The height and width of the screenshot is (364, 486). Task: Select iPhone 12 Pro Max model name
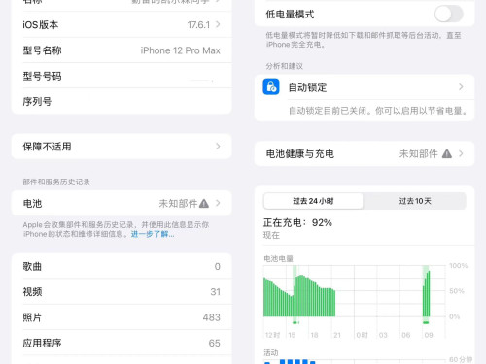[181, 50]
